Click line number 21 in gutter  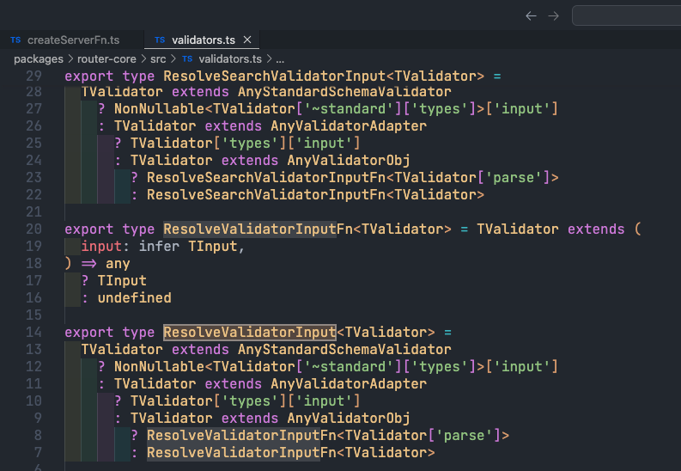33,212
